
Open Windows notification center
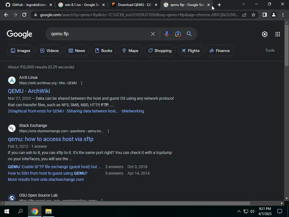point(280,211)
